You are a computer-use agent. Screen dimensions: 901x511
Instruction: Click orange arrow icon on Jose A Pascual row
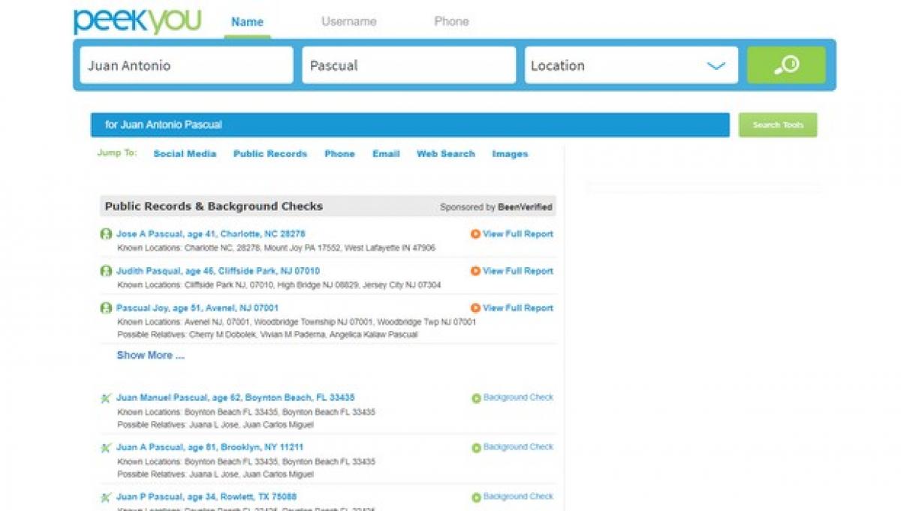coord(475,234)
